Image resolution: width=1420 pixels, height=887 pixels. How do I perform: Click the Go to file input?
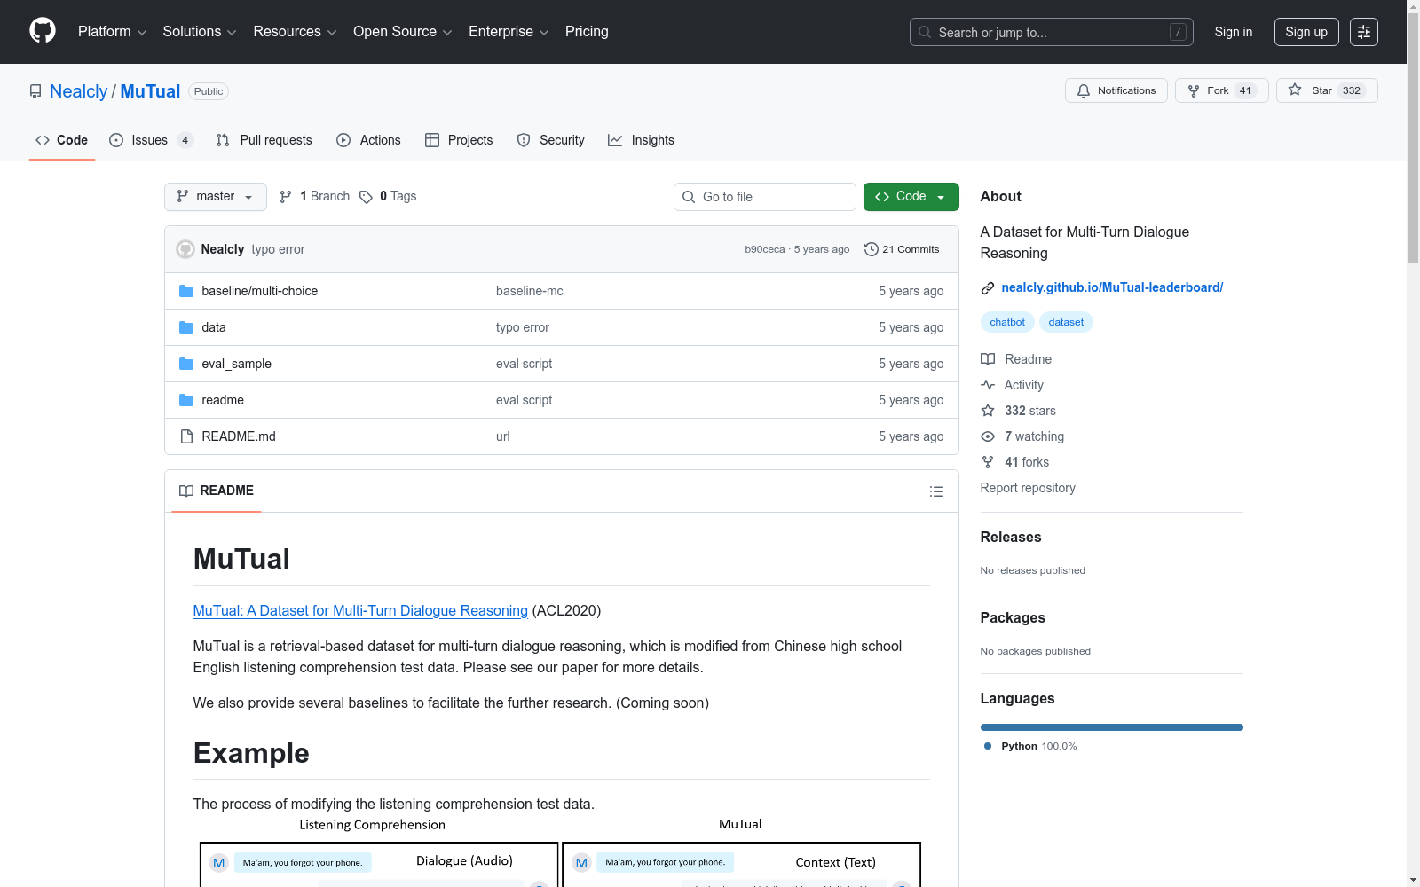click(765, 197)
